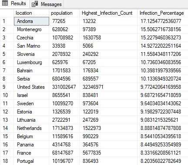Select row number 9 header

click(7, 87)
